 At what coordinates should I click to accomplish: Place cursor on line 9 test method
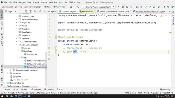click(75, 44)
